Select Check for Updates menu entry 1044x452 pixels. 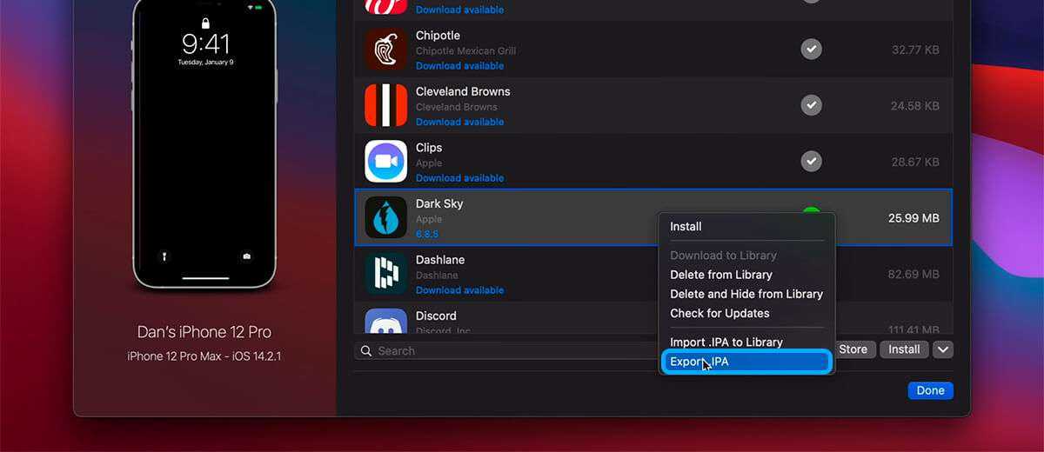tap(719, 313)
